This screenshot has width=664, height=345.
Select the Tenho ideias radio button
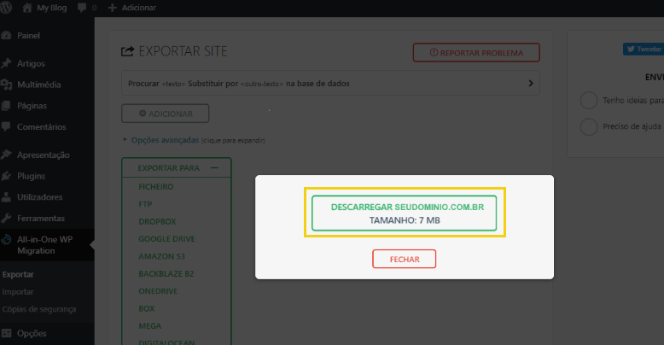tap(589, 101)
